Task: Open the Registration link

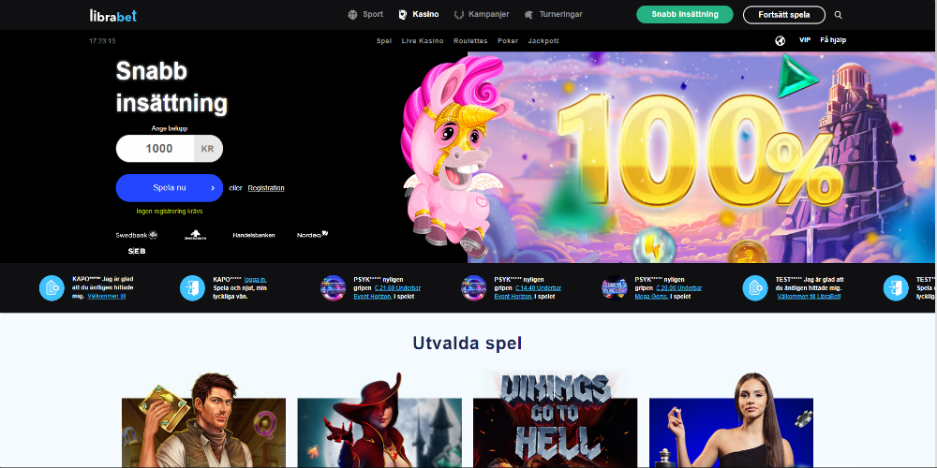Action: point(266,188)
